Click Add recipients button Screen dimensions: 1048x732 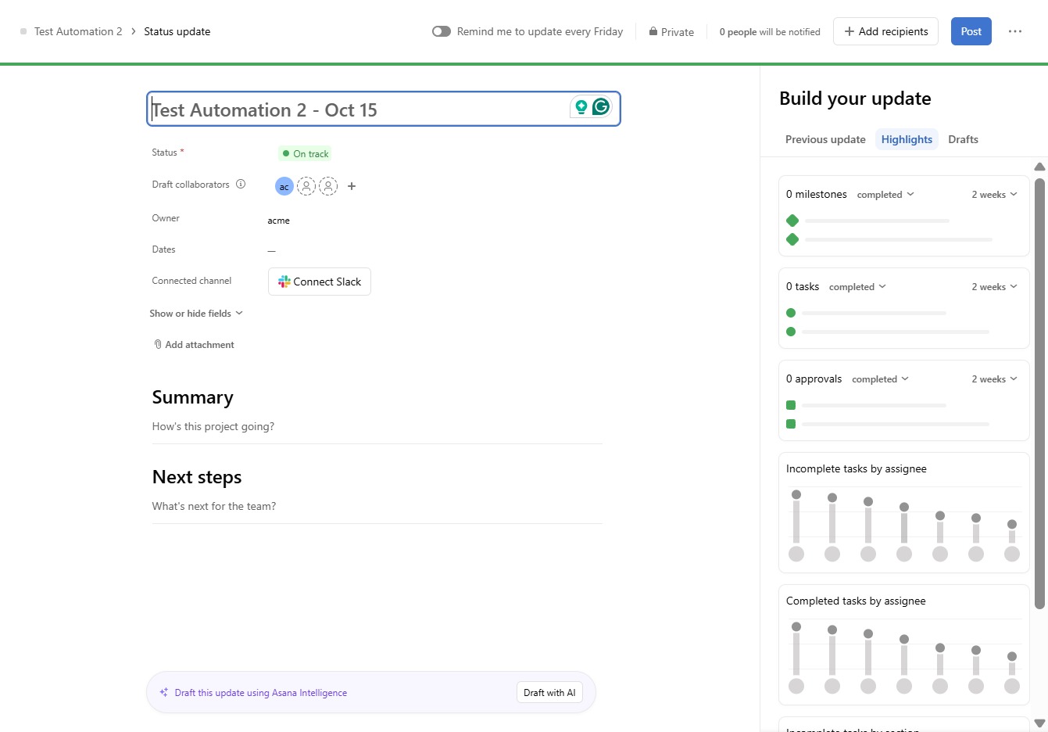[x=885, y=31]
